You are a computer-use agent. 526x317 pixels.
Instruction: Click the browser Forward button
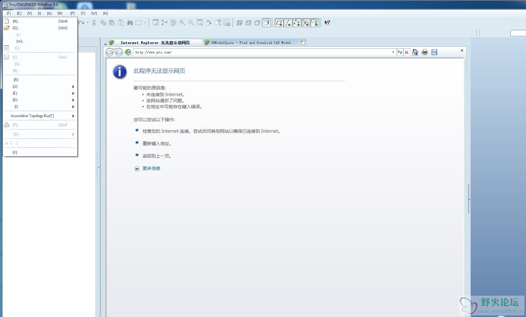119,52
